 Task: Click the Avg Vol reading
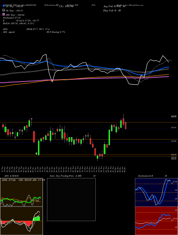pyautogui.click(x=114, y=6)
